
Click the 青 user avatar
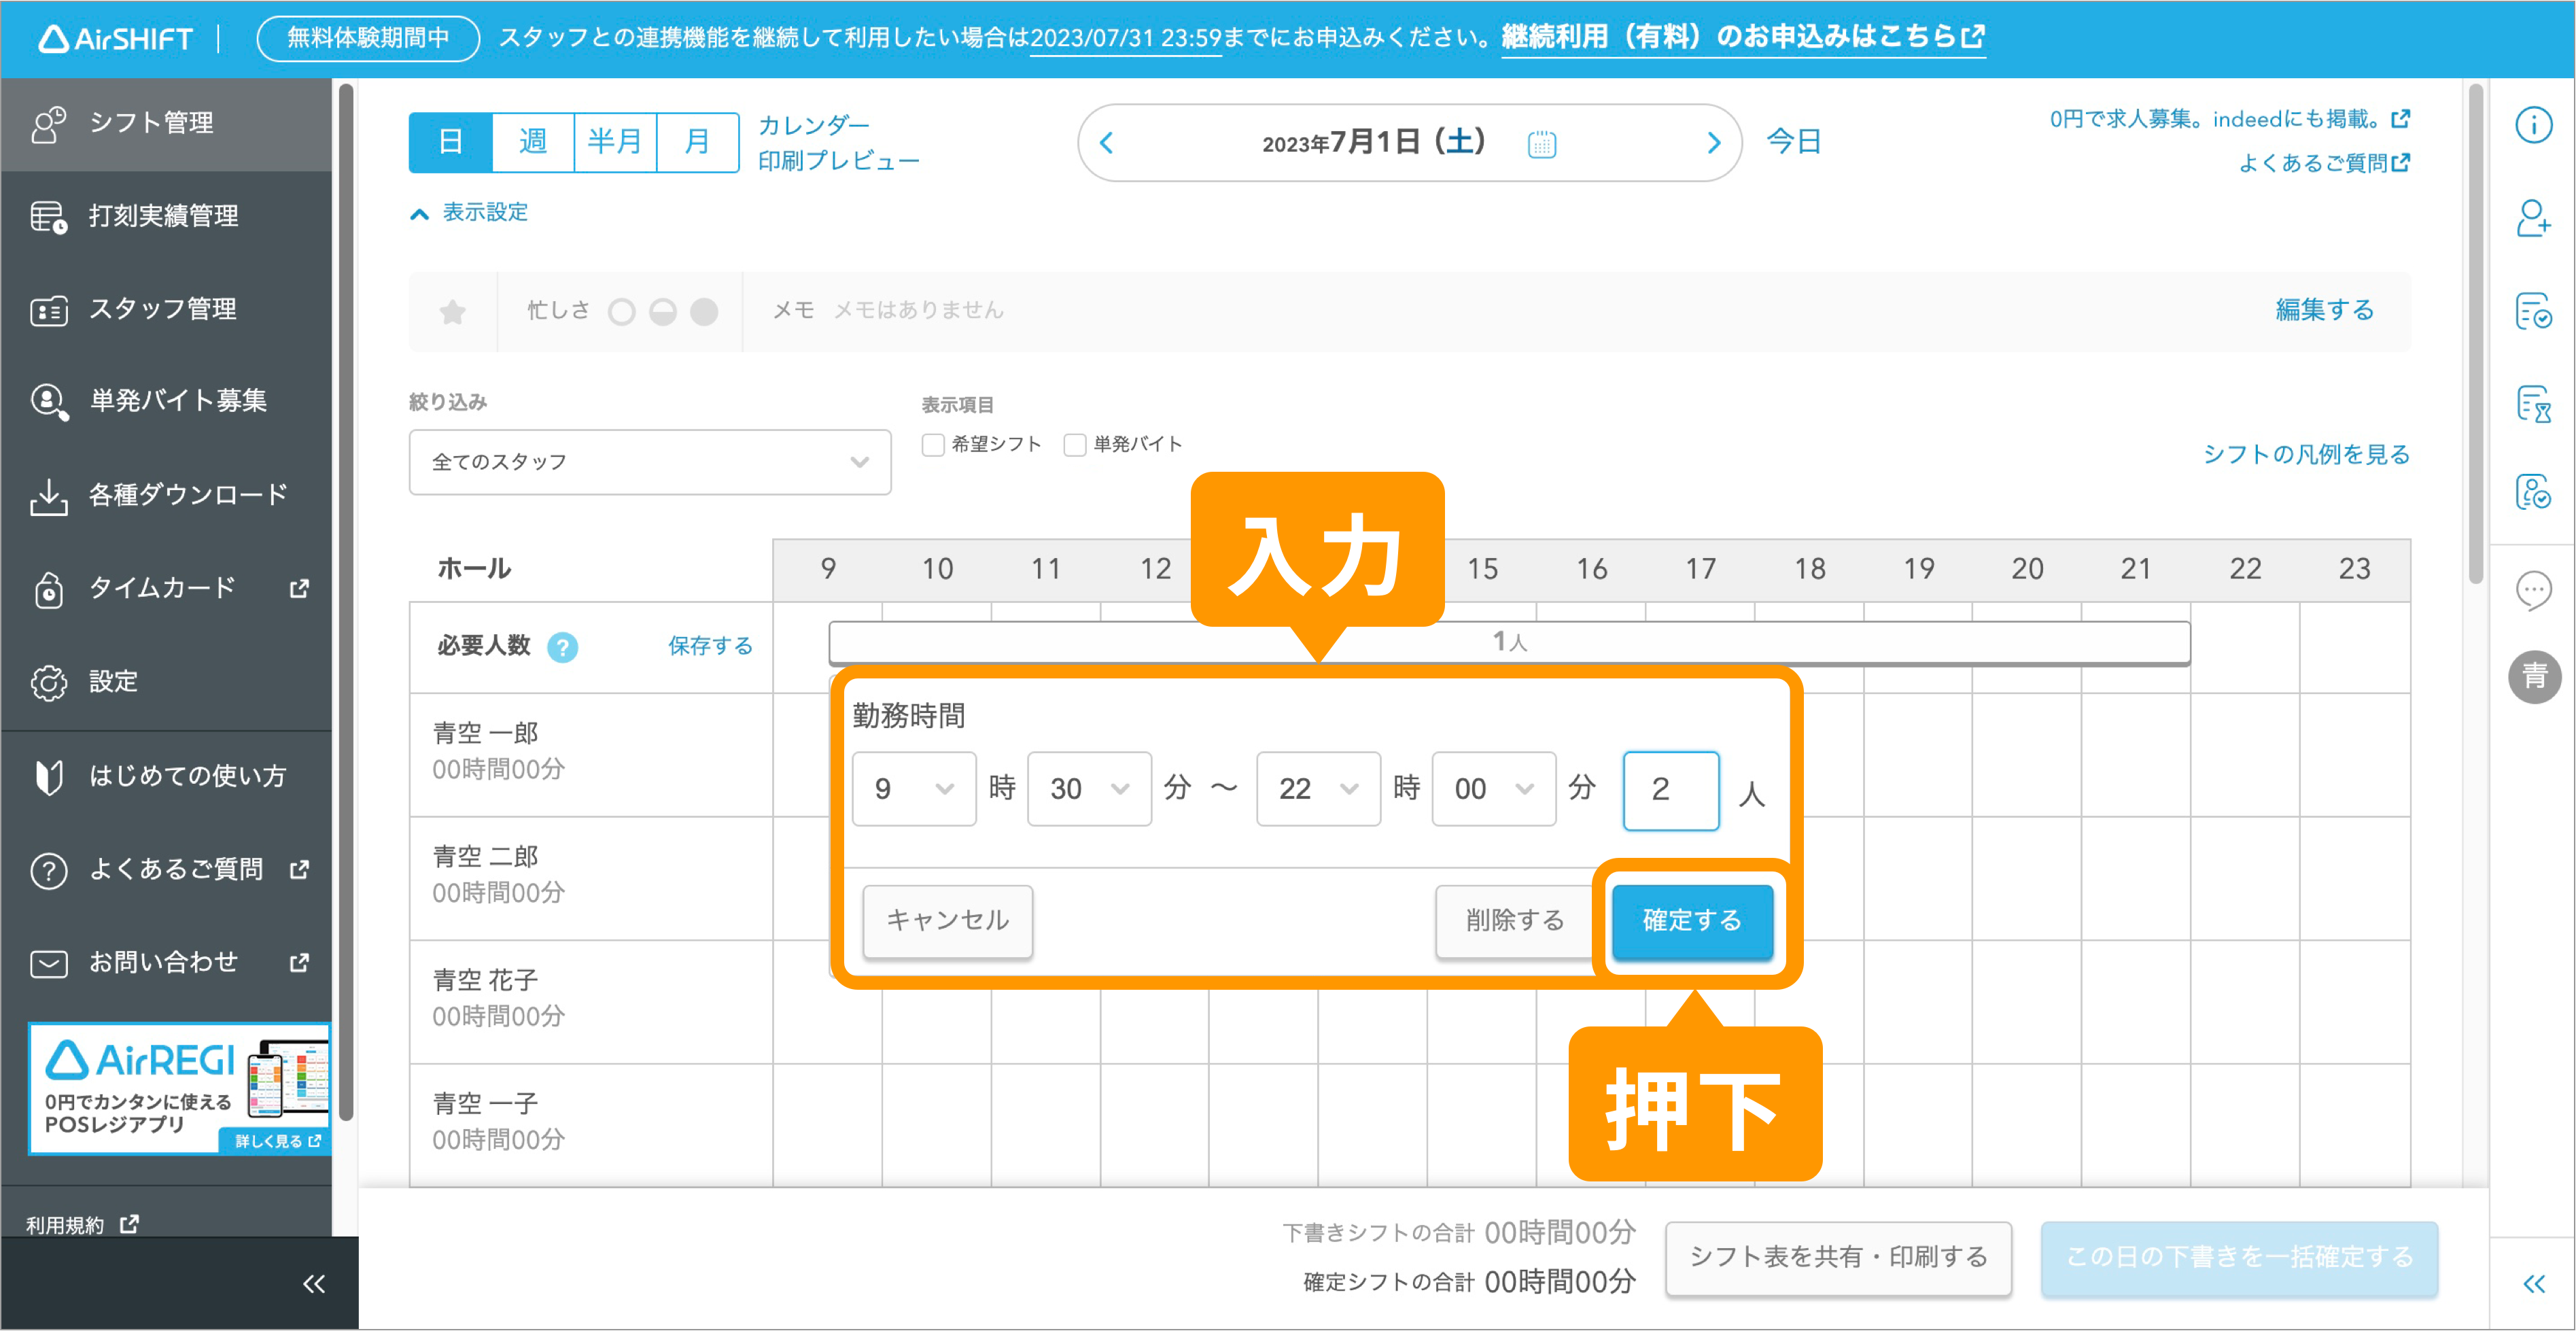pos(2534,677)
